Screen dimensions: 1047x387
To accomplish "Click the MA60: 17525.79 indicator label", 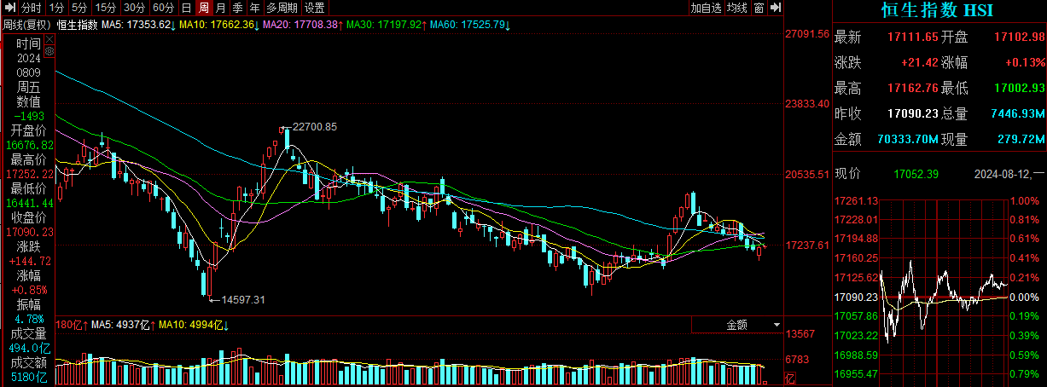I will [470, 25].
